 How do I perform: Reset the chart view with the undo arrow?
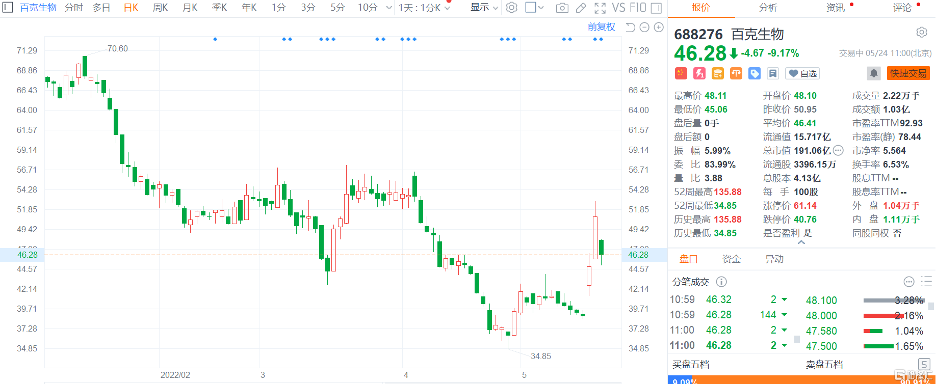(x=630, y=28)
